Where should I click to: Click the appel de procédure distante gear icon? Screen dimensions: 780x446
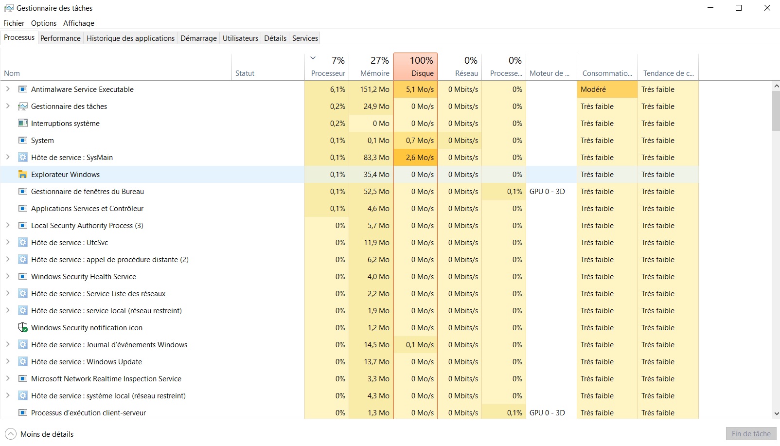22,260
